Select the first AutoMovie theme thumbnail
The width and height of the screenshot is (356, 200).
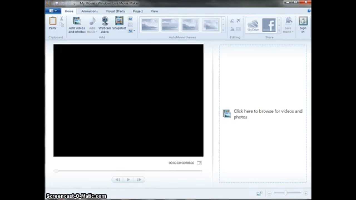[x=150, y=25]
